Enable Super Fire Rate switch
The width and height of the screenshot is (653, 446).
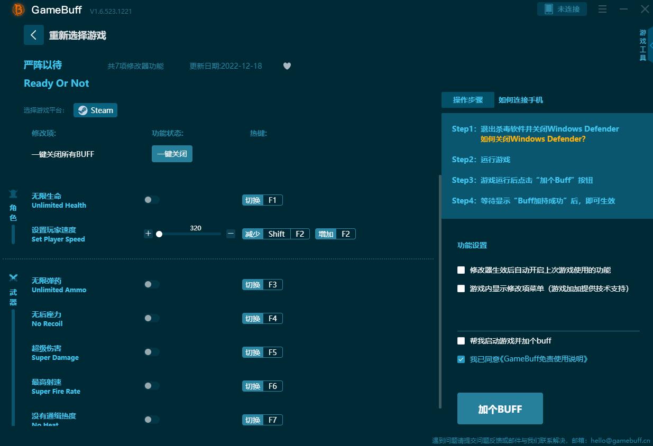(x=152, y=386)
